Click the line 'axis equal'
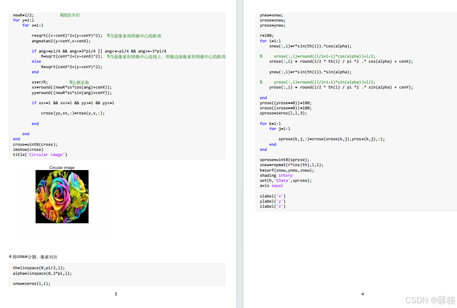 272,186
